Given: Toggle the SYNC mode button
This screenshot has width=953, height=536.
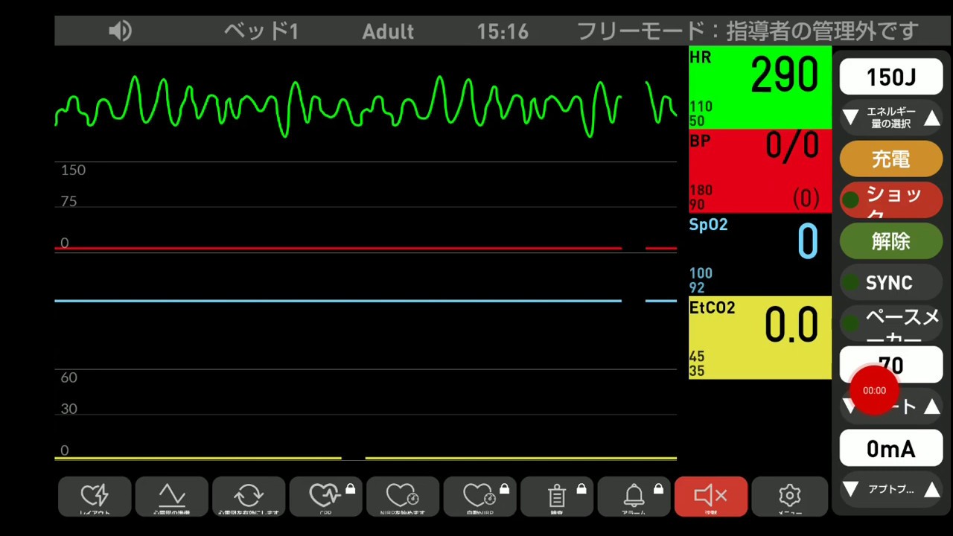Looking at the screenshot, I should click(891, 283).
